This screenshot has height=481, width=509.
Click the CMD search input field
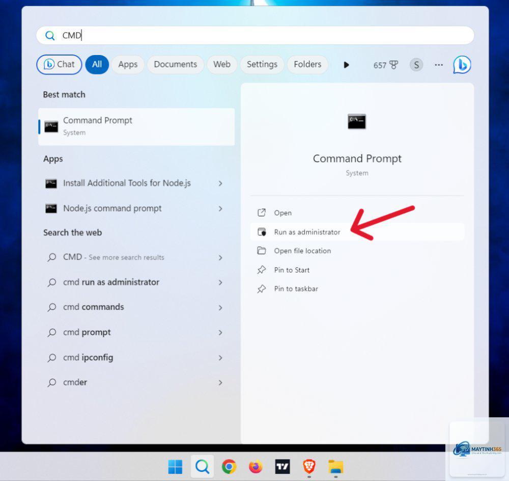pyautogui.click(x=255, y=36)
